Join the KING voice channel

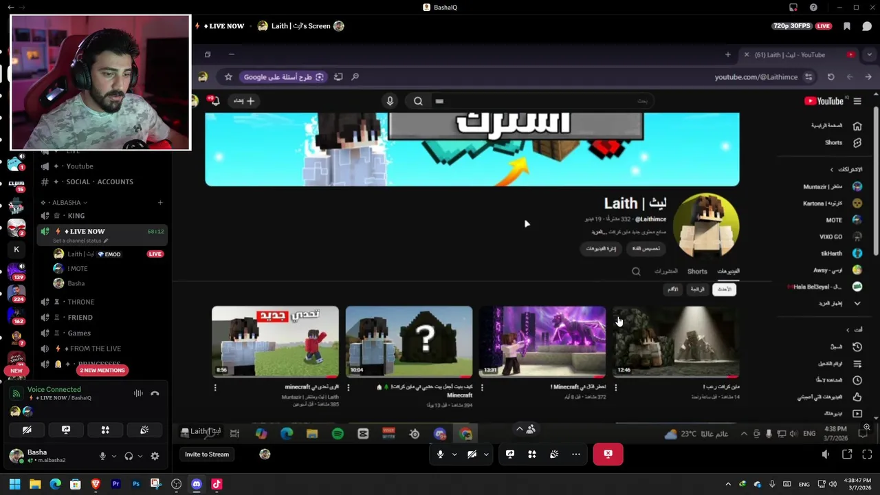point(101,216)
